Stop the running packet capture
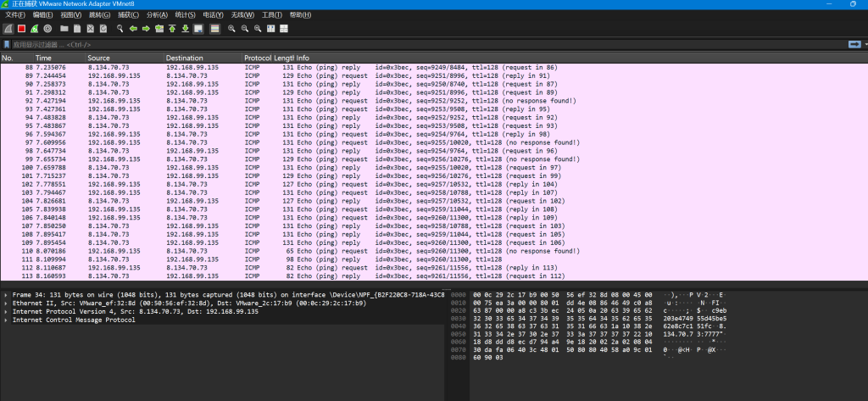 coord(21,28)
